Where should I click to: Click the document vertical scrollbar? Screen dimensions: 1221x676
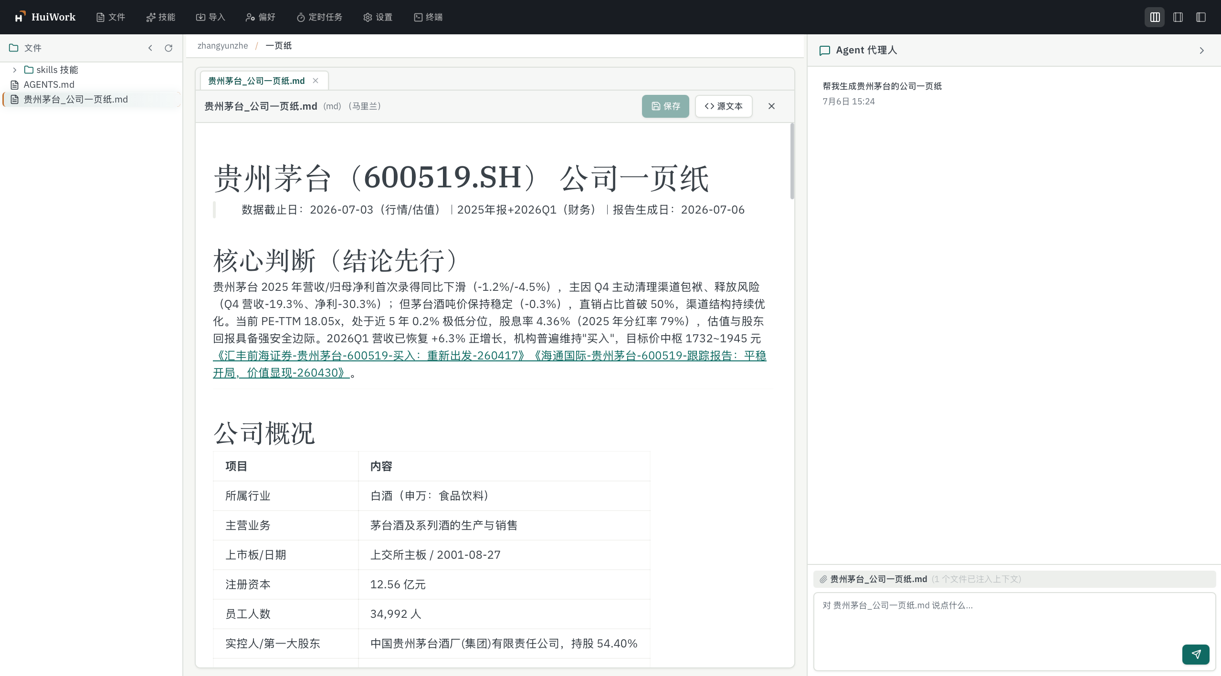(x=792, y=161)
